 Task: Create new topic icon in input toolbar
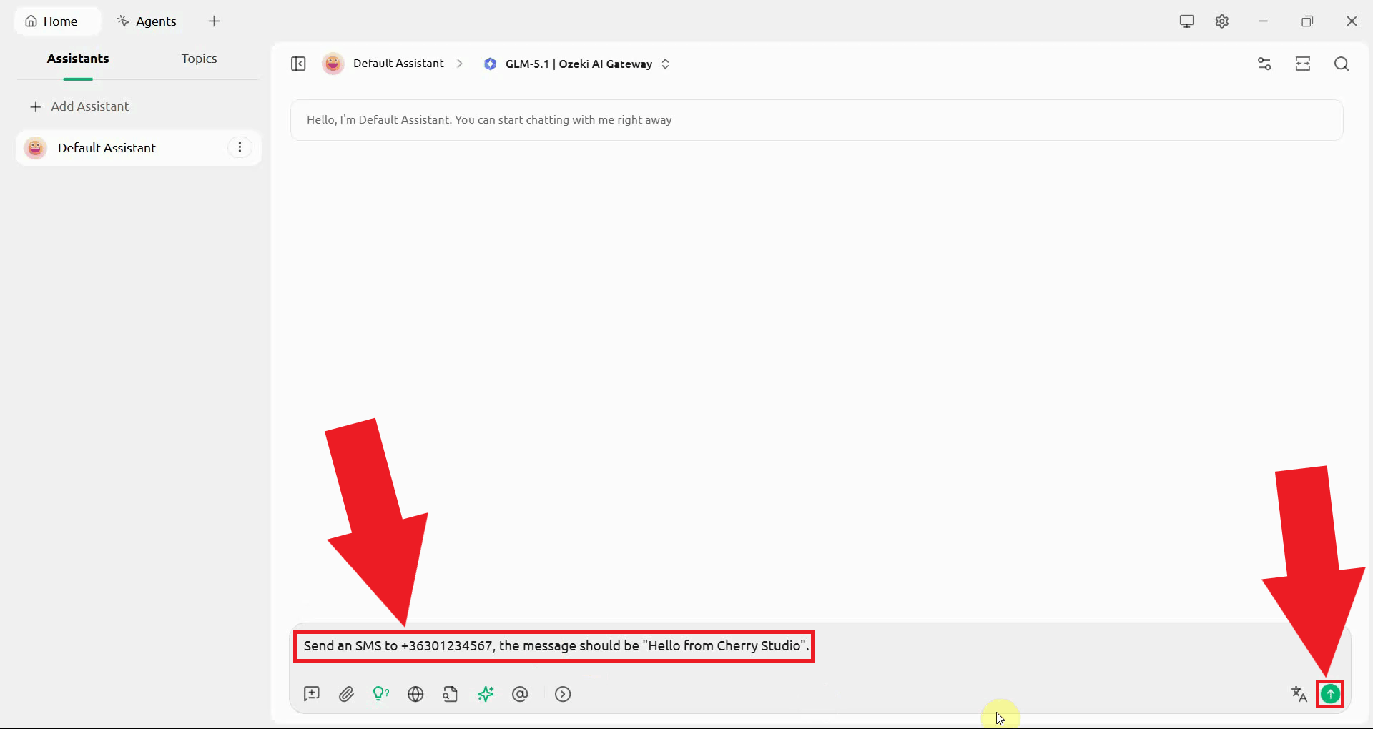click(x=312, y=694)
